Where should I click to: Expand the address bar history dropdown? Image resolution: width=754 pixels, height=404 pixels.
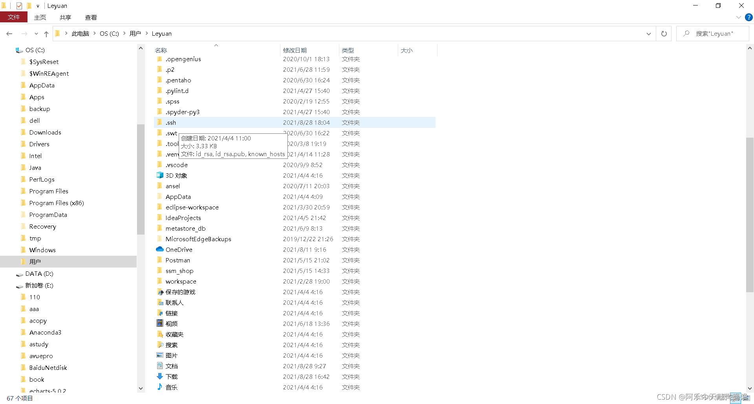649,34
